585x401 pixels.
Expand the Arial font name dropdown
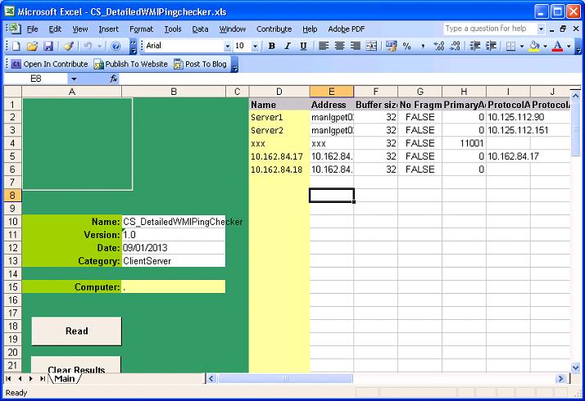[x=227, y=46]
